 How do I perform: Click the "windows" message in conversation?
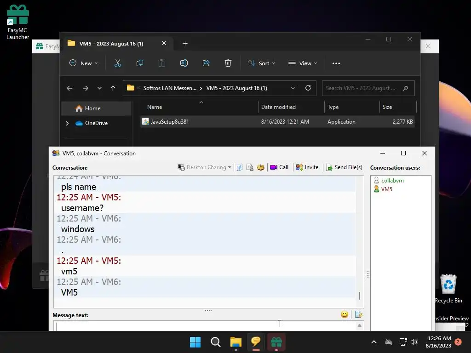(78, 229)
